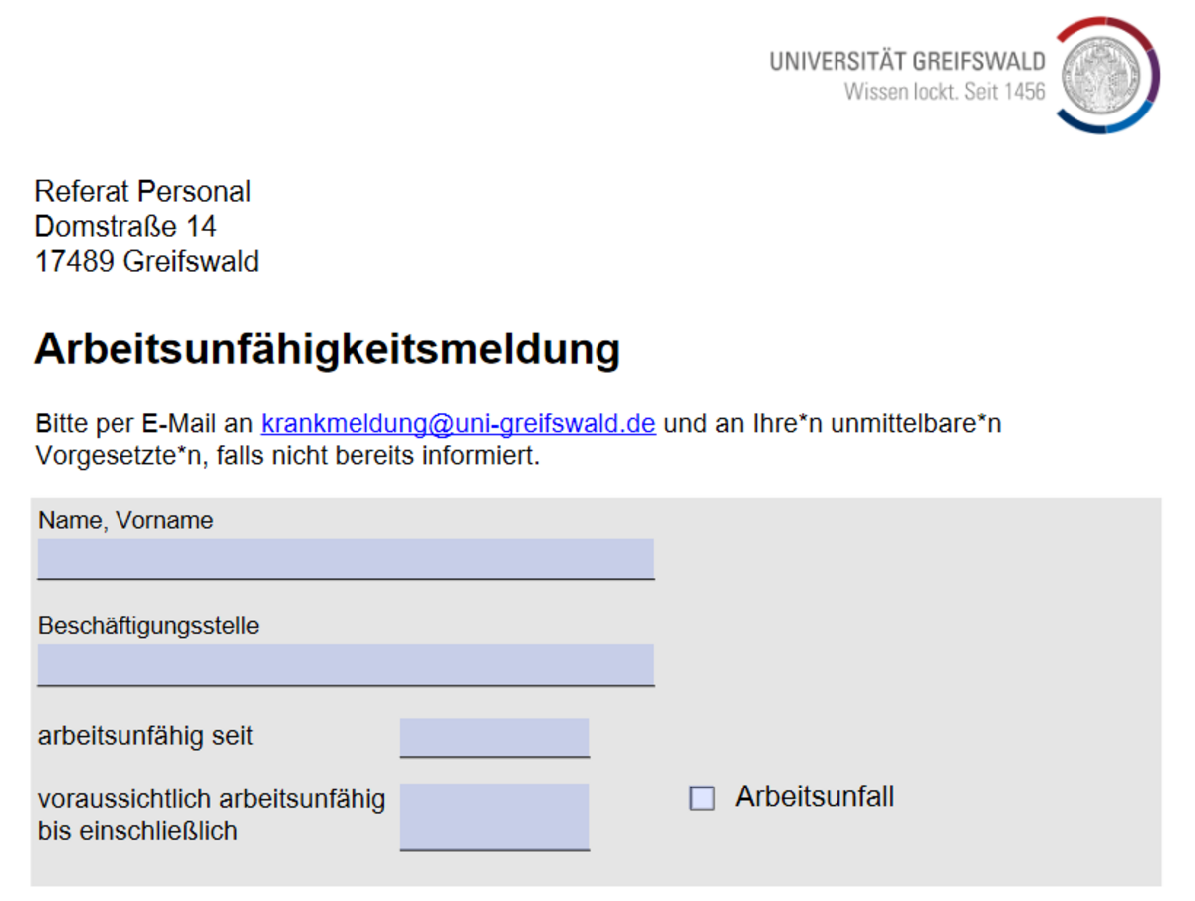Focus the Beschäftigungsstelle input field
1195x901 pixels.
(346, 664)
